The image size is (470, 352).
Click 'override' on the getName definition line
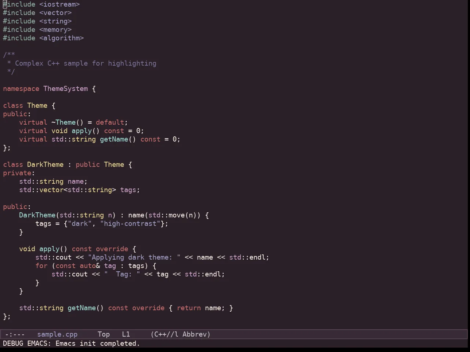point(148,308)
